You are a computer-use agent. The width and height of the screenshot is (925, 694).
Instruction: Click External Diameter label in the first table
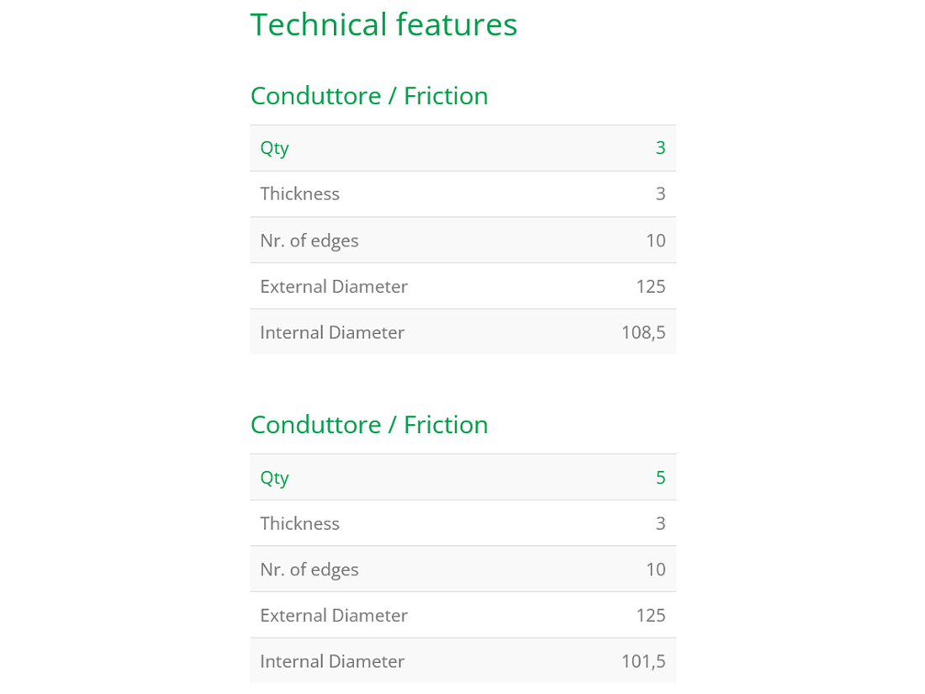click(333, 286)
